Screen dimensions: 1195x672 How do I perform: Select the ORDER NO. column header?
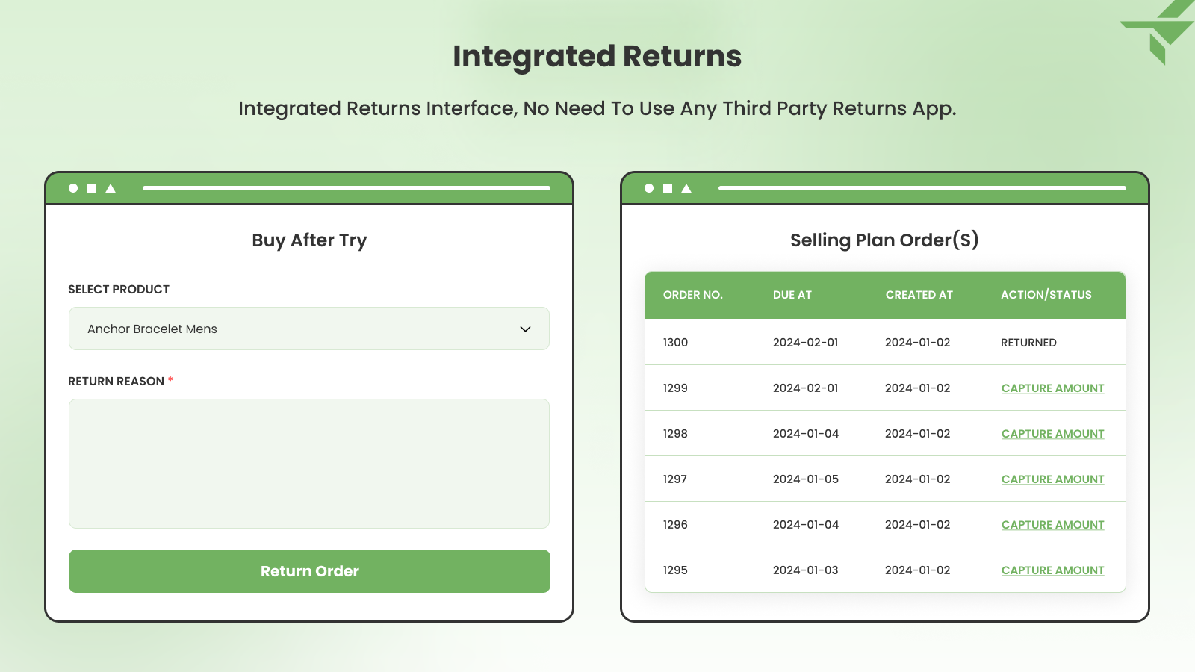point(693,295)
